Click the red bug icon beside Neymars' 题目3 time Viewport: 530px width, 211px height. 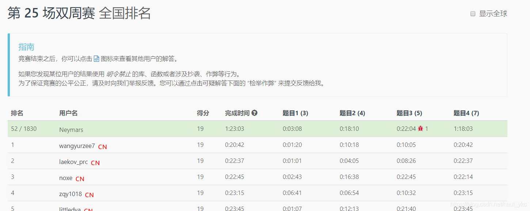point(420,129)
